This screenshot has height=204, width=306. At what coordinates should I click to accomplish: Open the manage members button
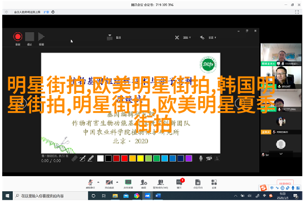(160, 184)
